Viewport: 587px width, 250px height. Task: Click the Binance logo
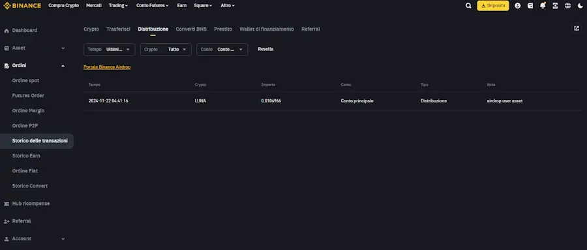tap(22, 6)
